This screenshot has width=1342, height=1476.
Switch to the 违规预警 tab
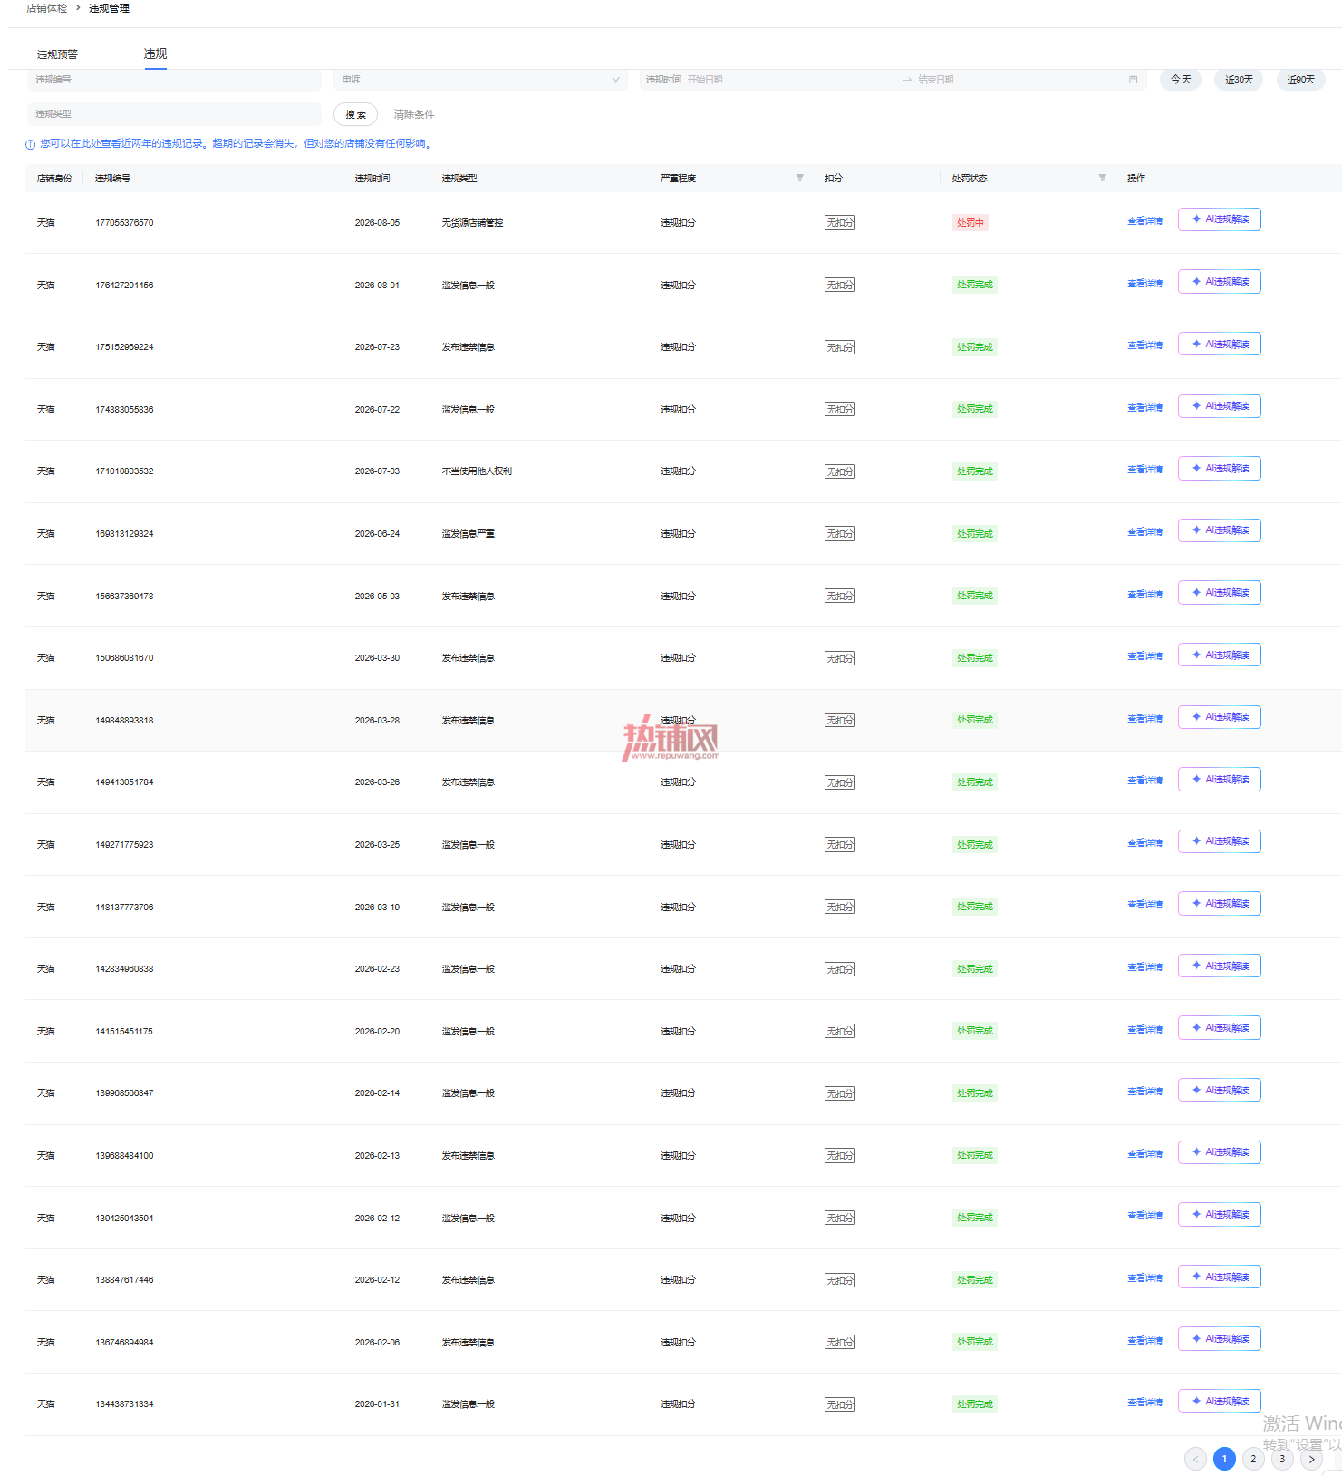click(x=57, y=54)
